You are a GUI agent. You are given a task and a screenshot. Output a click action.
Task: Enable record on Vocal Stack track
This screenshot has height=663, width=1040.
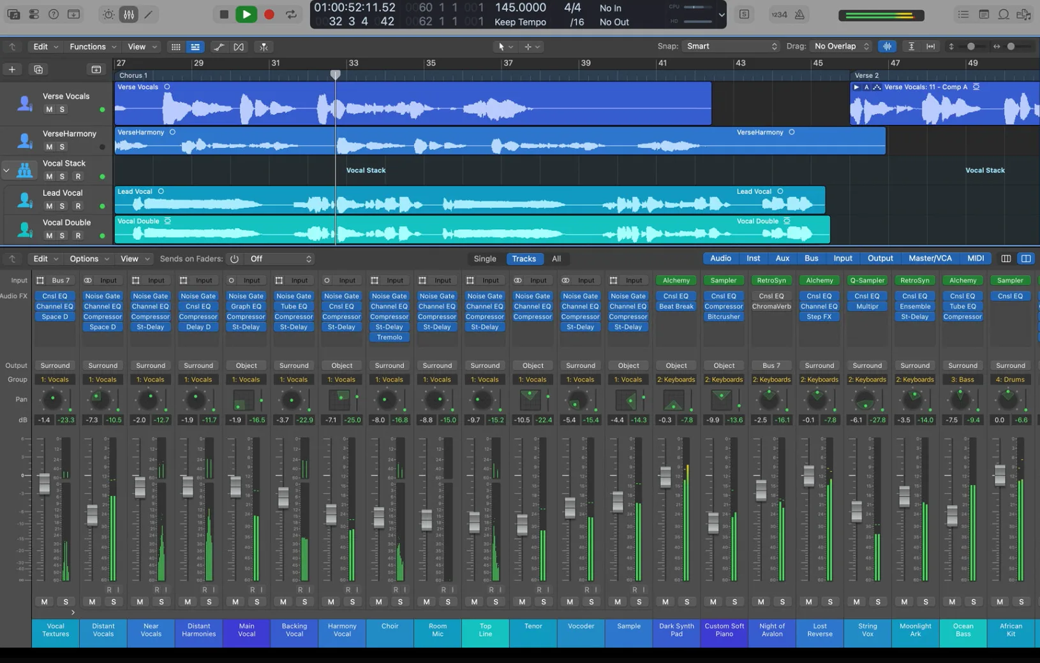coord(78,177)
